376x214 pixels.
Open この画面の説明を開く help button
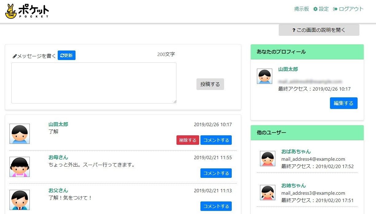[319, 30]
